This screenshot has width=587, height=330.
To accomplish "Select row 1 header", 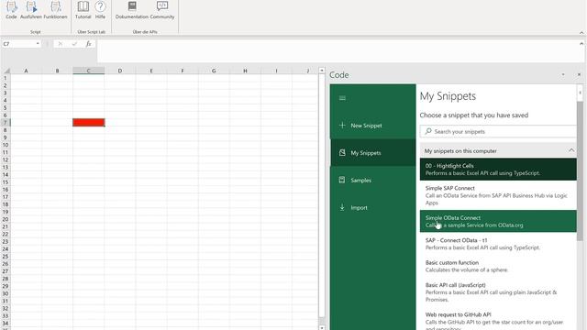I will click(6, 78).
